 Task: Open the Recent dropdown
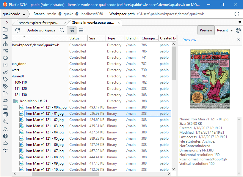coord(225,30)
